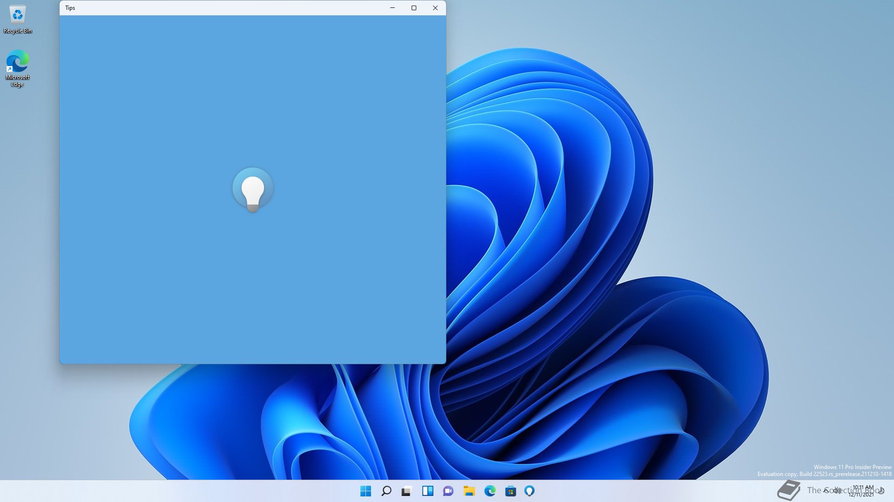Click the Tips lightbulb icon on the taskbar
The height and width of the screenshot is (502, 894).
click(x=529, y=491)
